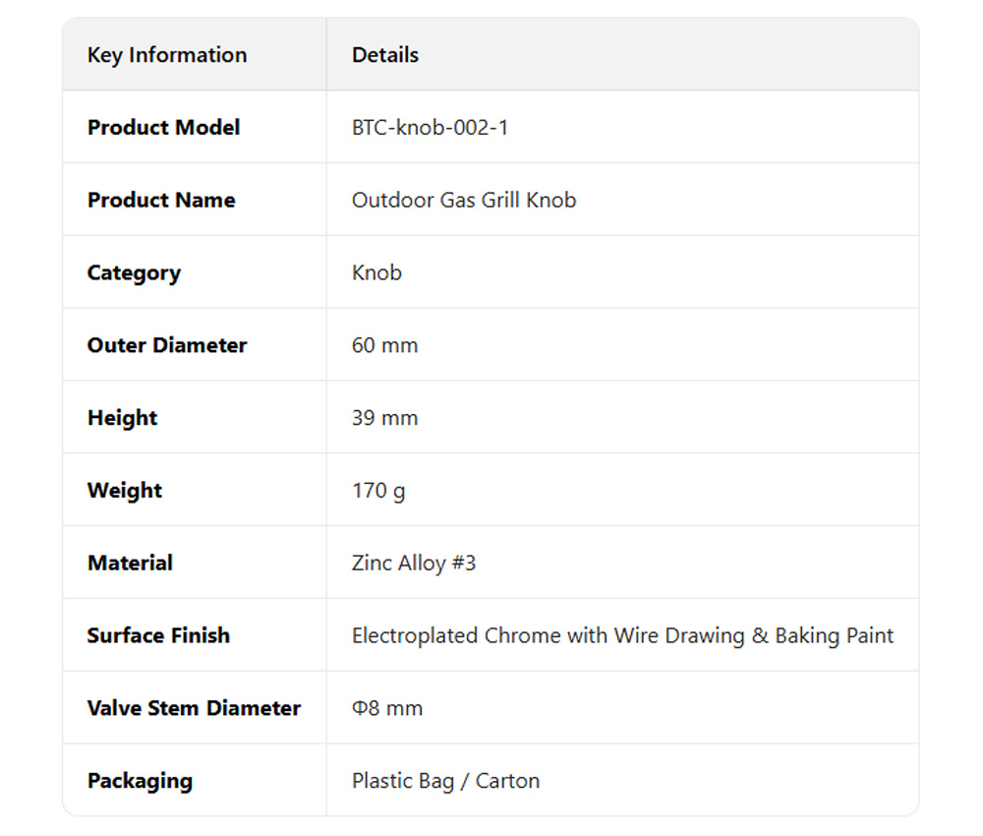Click the Plastic Bag / Carton value
Image resolution: width=983 pixels, height=836 pixels.
(x=445, y=782)
